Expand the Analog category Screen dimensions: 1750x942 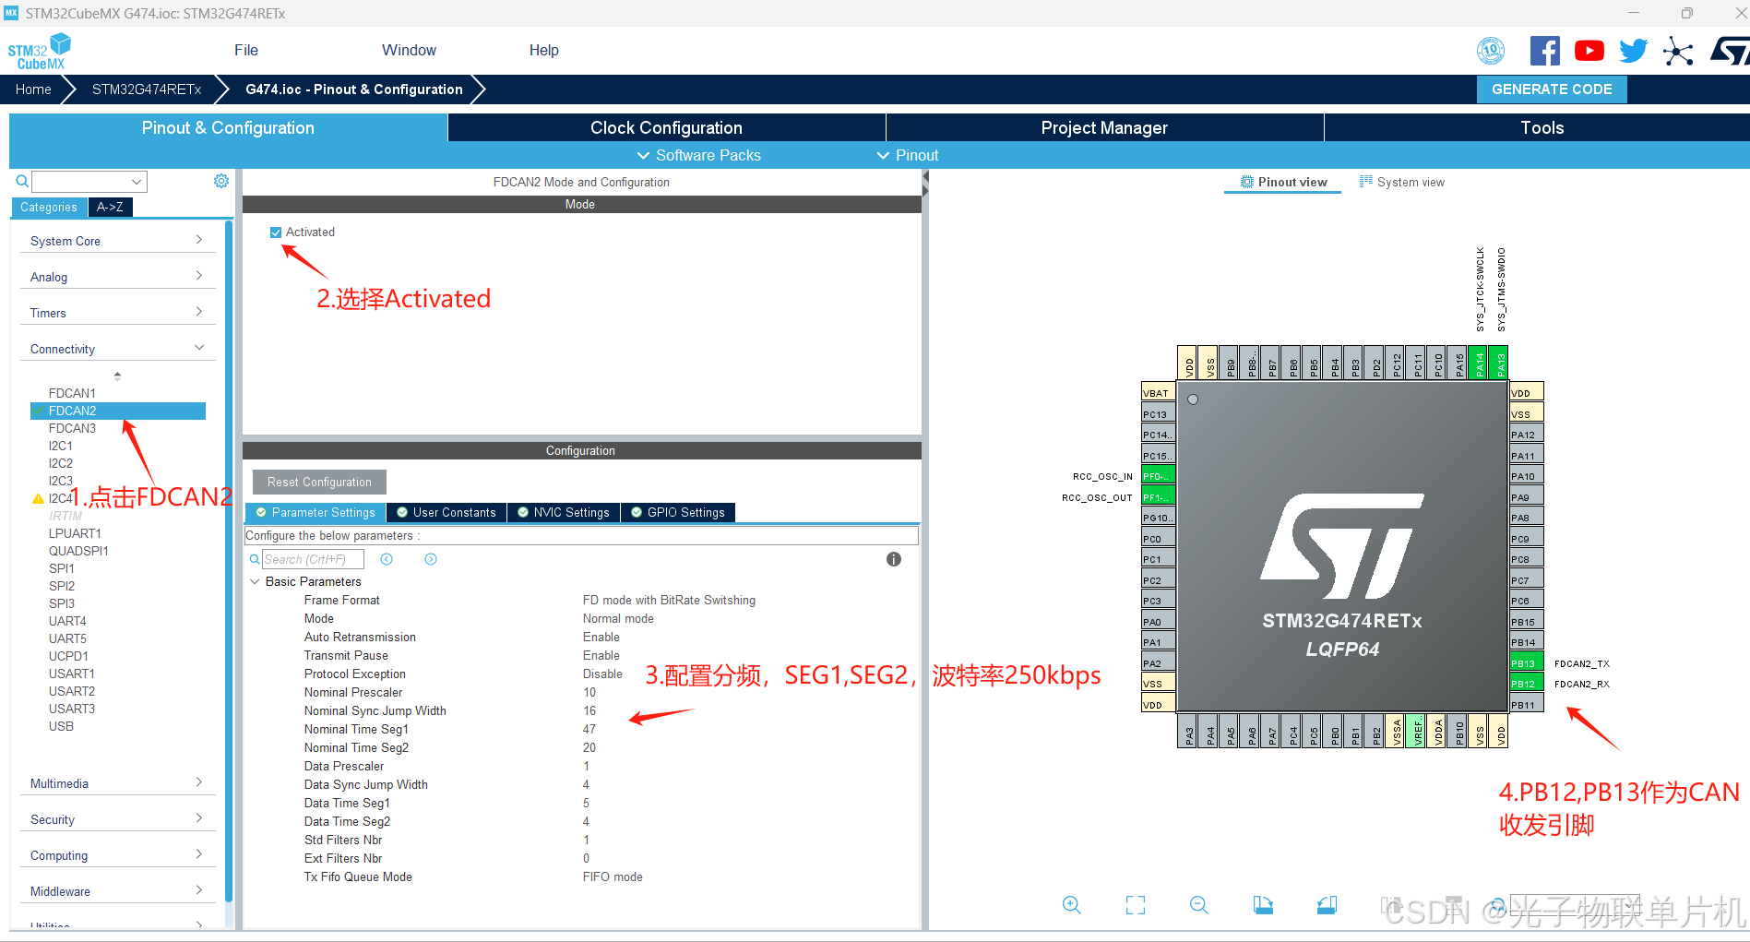tap(117, 277)
